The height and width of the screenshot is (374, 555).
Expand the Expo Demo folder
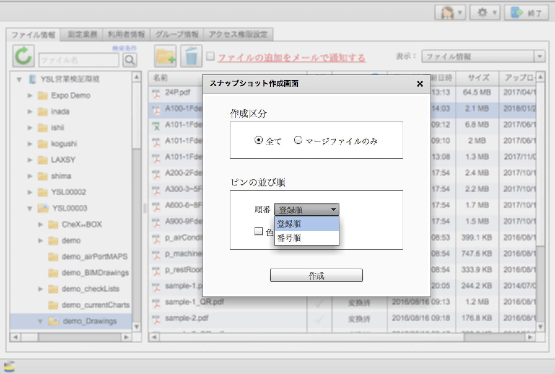[x=30, y=96]
